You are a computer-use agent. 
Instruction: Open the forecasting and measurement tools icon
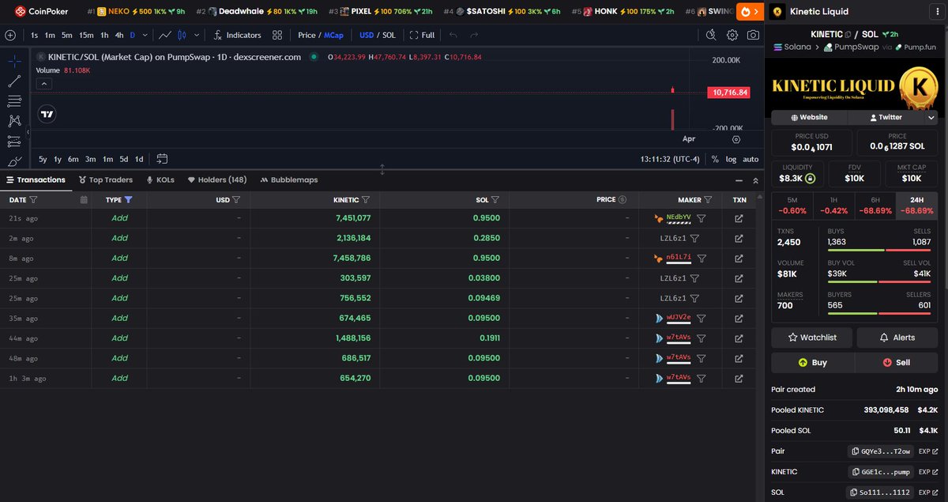click(x=14, y=142)
